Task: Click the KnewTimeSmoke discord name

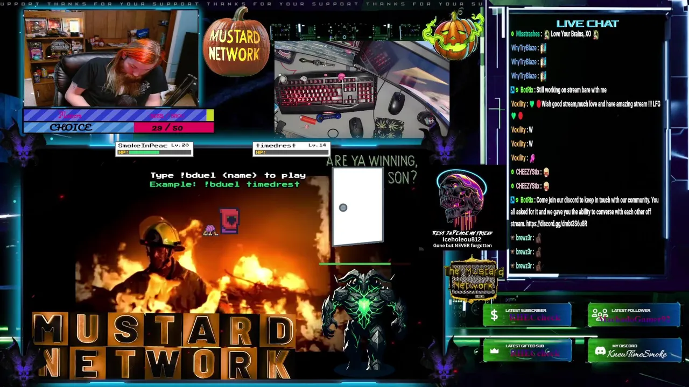Action: (x=637, y=354)
